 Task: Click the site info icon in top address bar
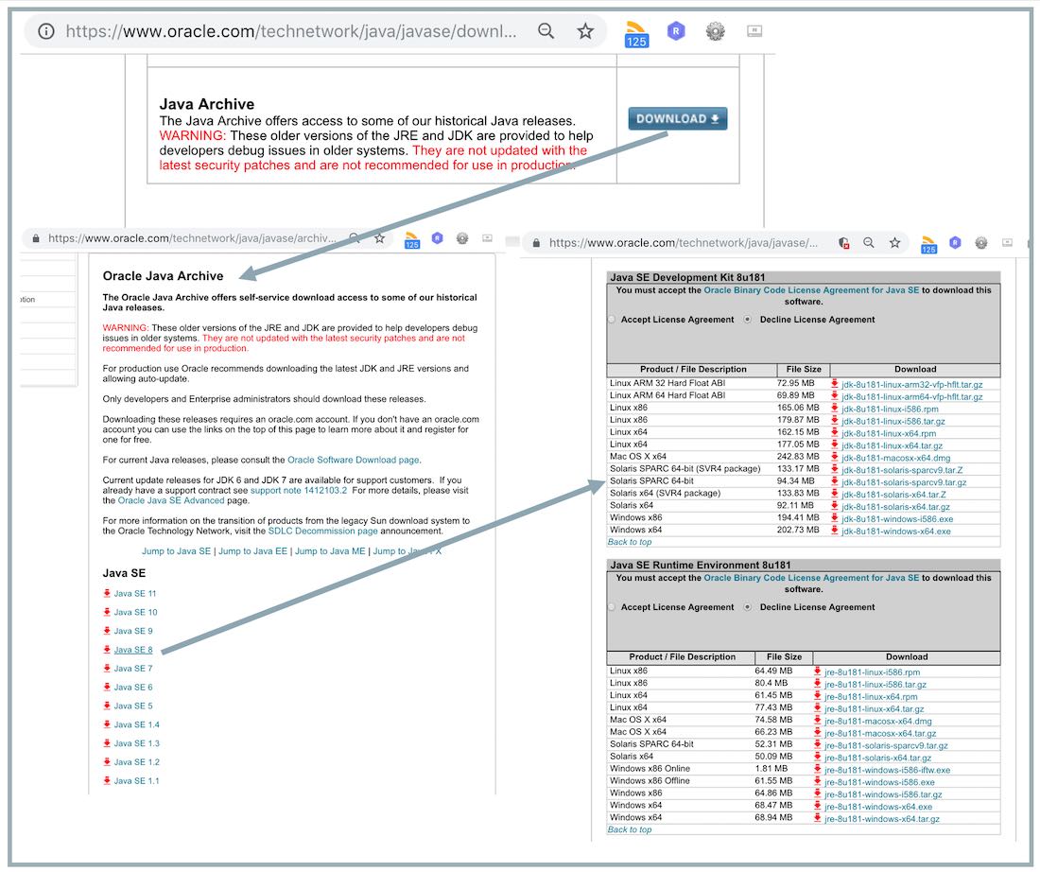[x=45, y=31]
